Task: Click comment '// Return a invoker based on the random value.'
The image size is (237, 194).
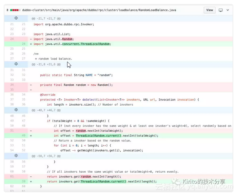Action: tap(92, 141)
